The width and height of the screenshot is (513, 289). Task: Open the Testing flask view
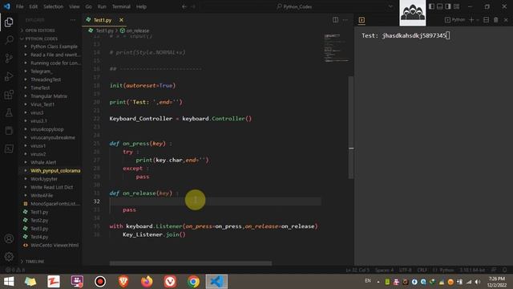click(9, 112)
